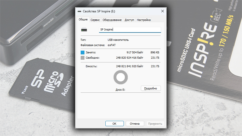Image resolution: width=242 pixels, height=136 pixels.
Task: Click the Применить button
Action: coord(155,123)
